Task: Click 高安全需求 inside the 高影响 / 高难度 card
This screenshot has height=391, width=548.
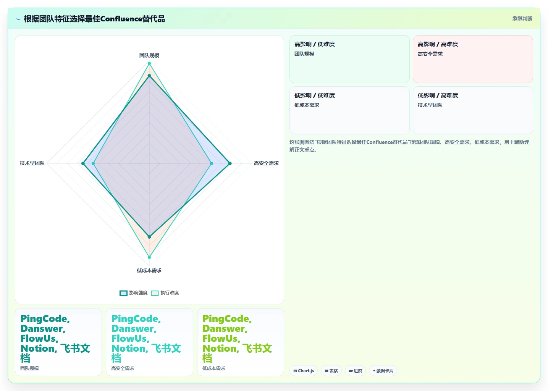Action: tap(430, 54)
